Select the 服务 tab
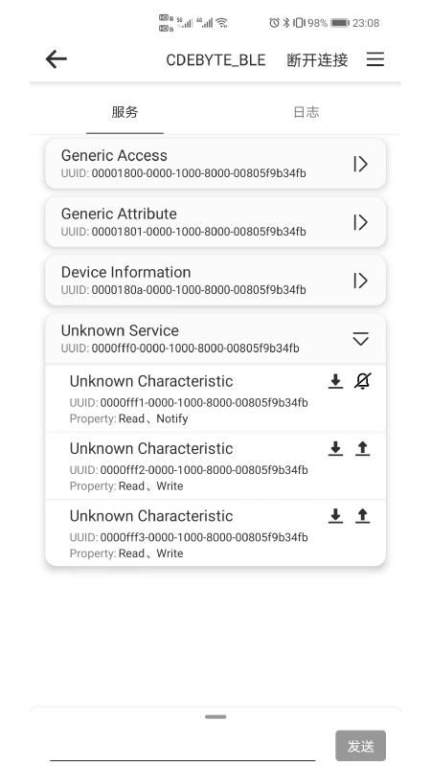This screenshot has height=766, width=431. click(x=125, y=112)
